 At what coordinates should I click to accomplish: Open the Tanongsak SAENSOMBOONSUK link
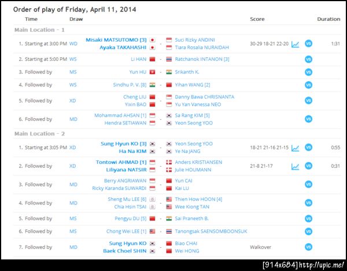coord(211,231)
